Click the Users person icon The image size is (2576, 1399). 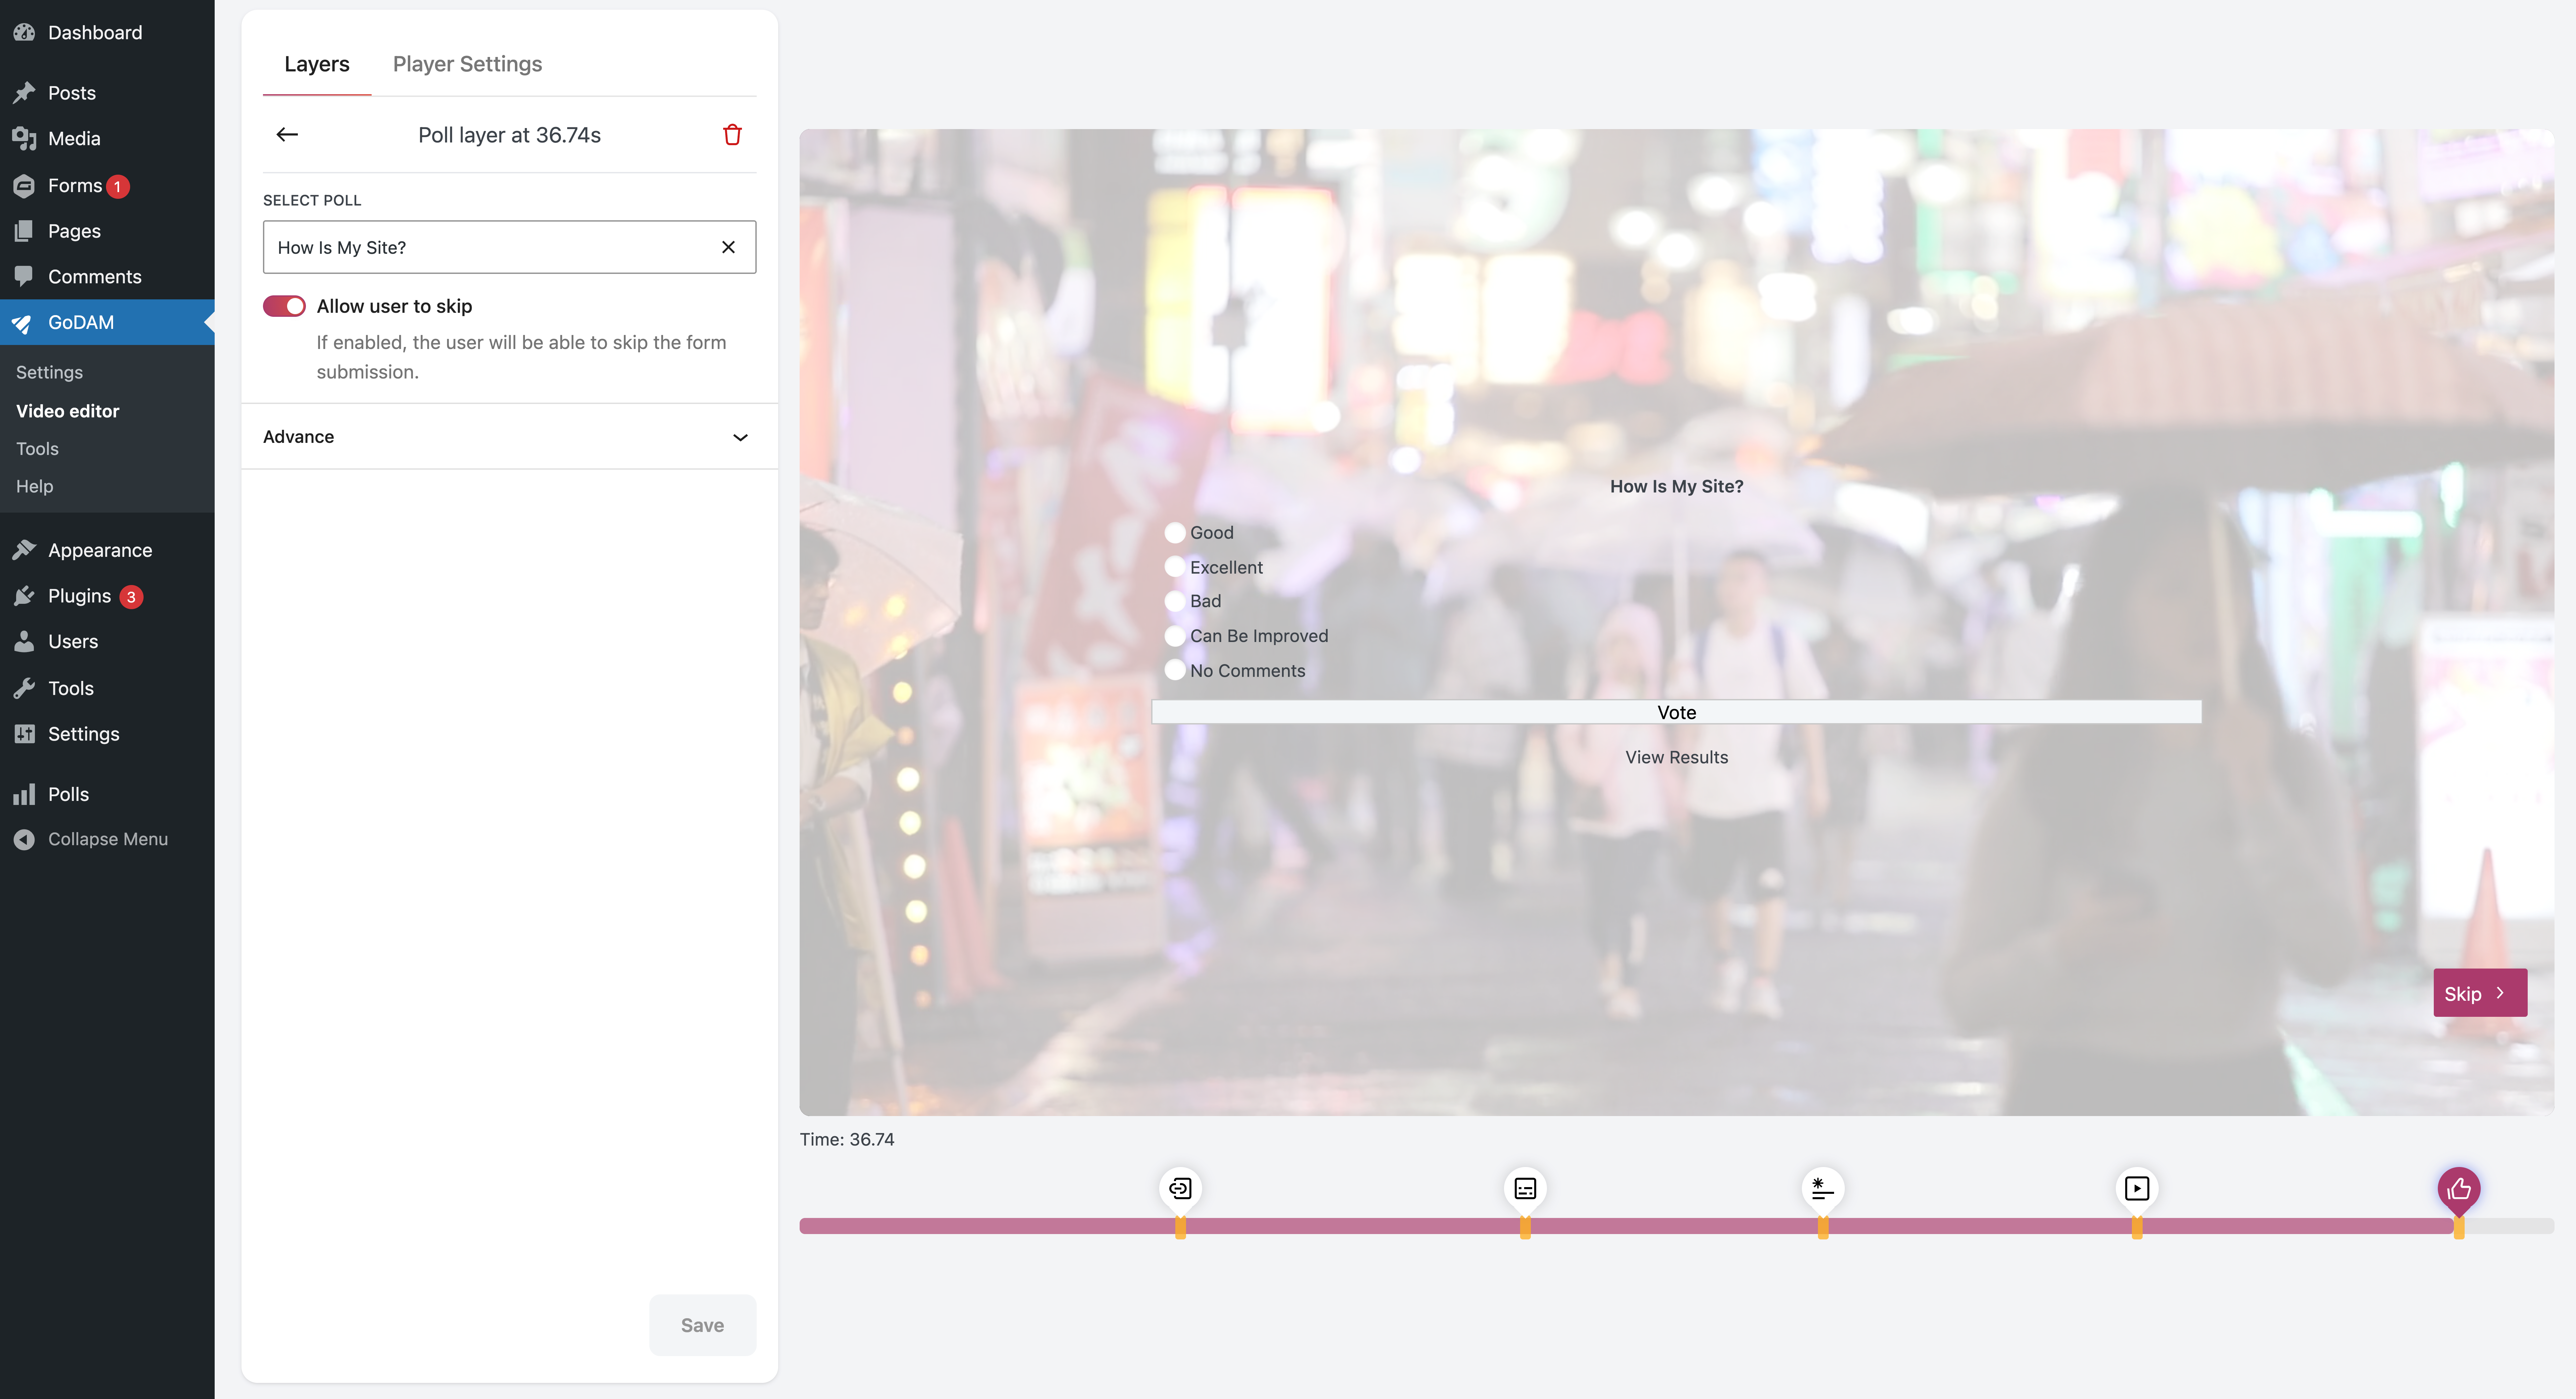pos(24,642)
